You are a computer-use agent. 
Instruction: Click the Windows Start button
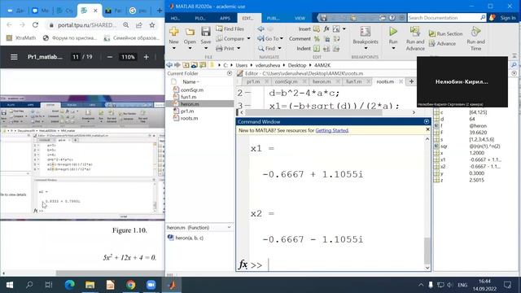coord(10,285)
